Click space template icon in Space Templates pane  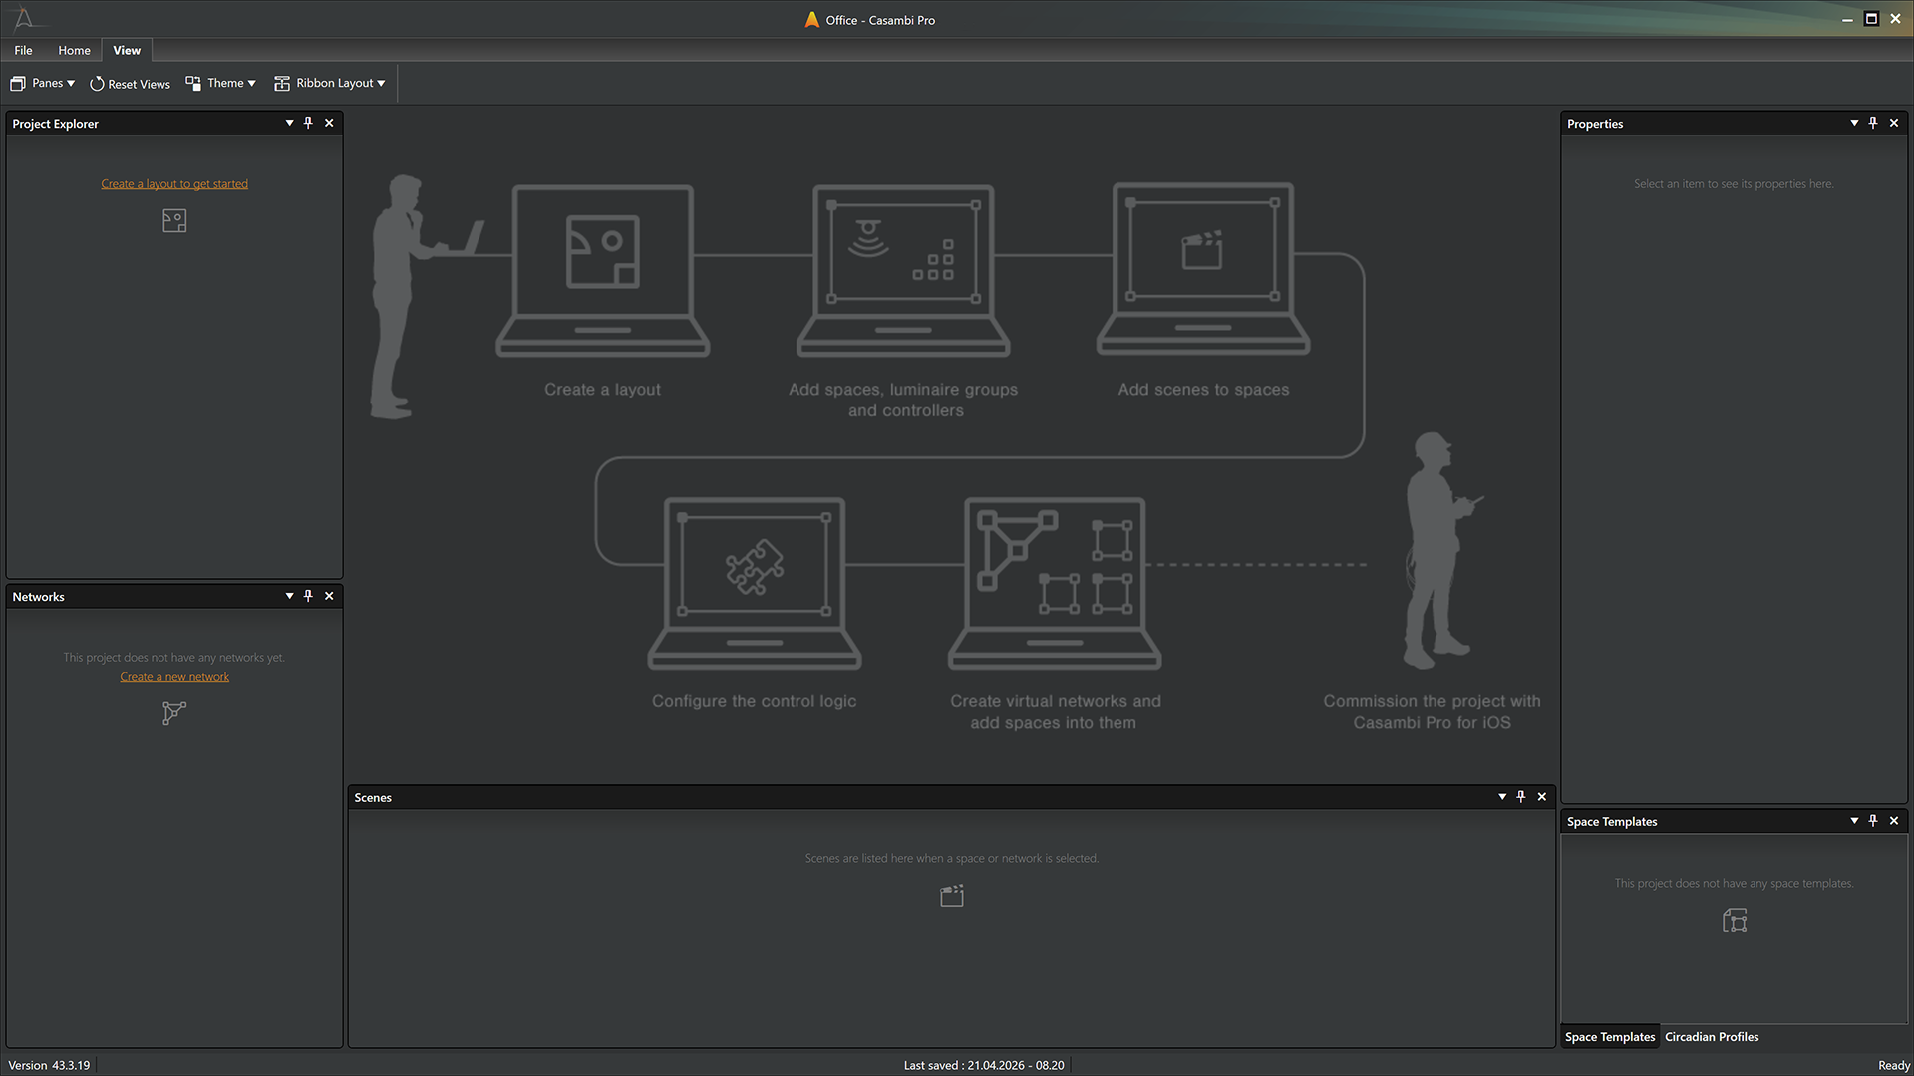coord(1735,920)
